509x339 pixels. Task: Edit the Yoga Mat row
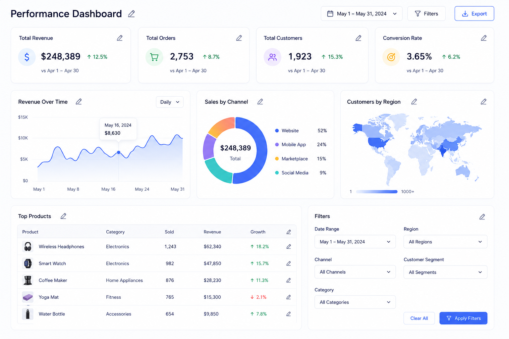289,297
